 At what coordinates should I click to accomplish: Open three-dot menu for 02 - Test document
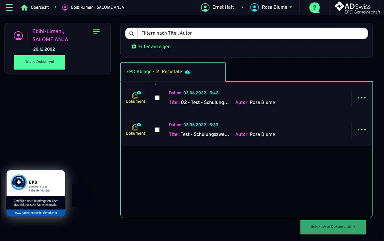[x=362, y=98]
